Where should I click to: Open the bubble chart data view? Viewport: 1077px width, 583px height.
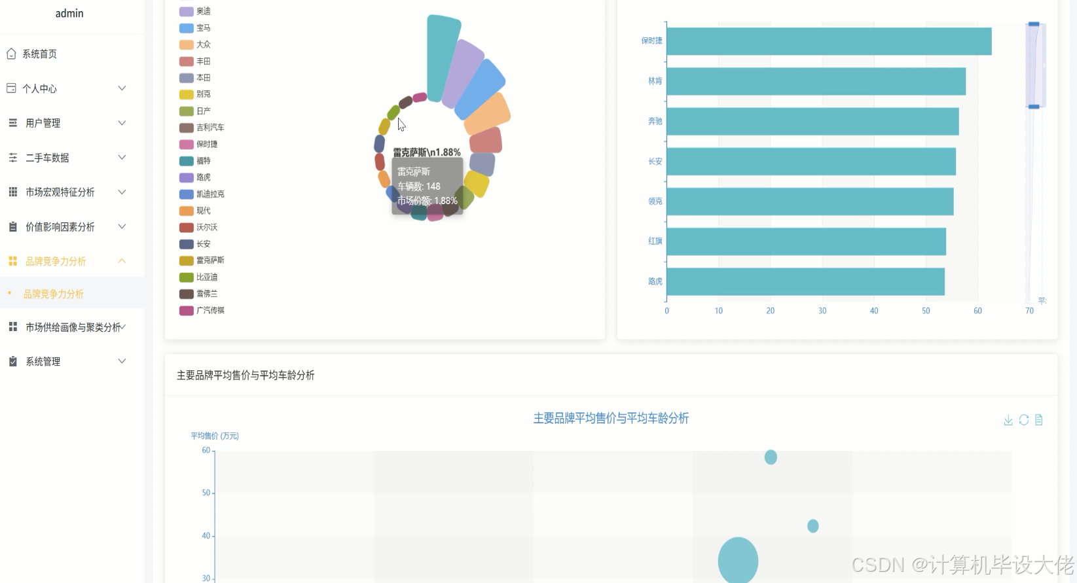[x=1039, y=420]
